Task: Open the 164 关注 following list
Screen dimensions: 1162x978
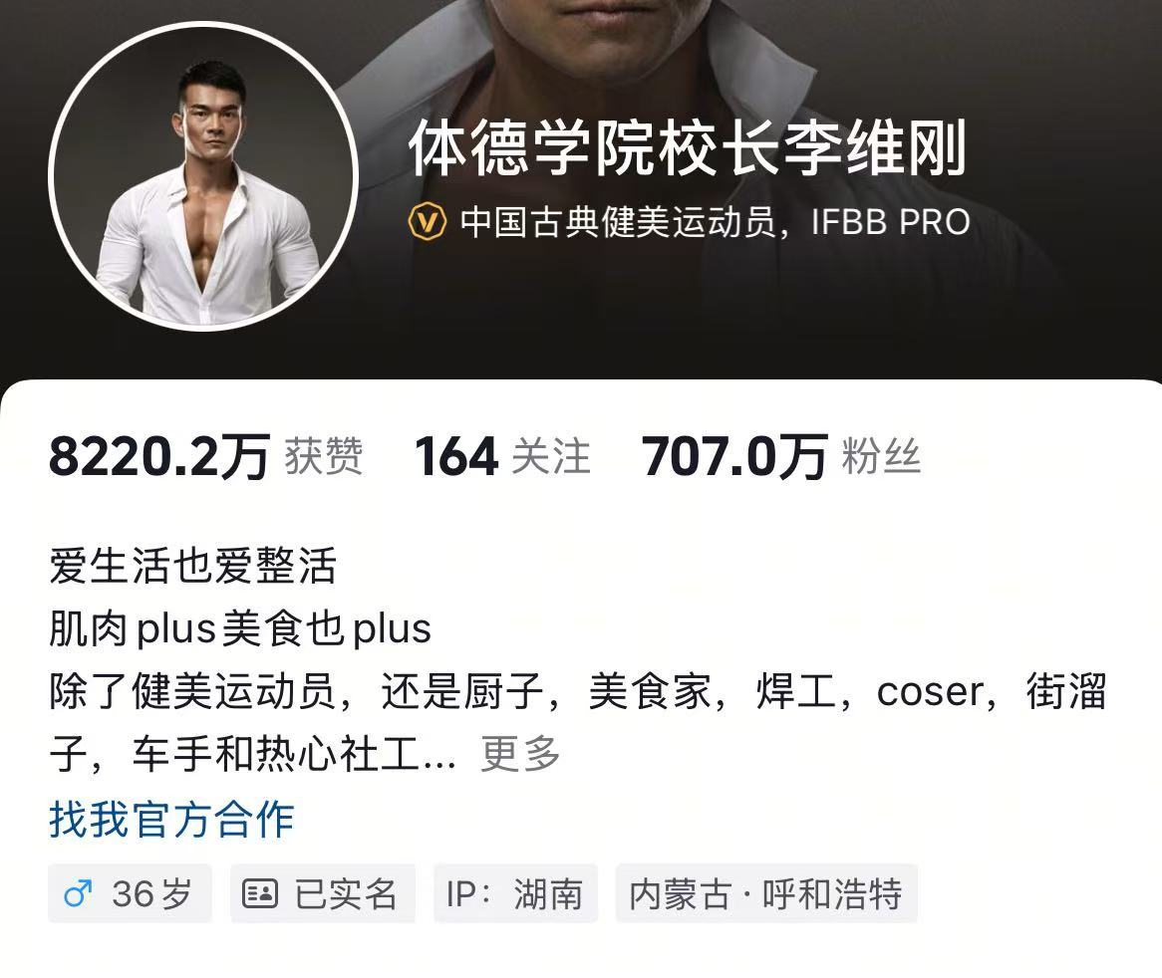Action: tap(502, 456)
